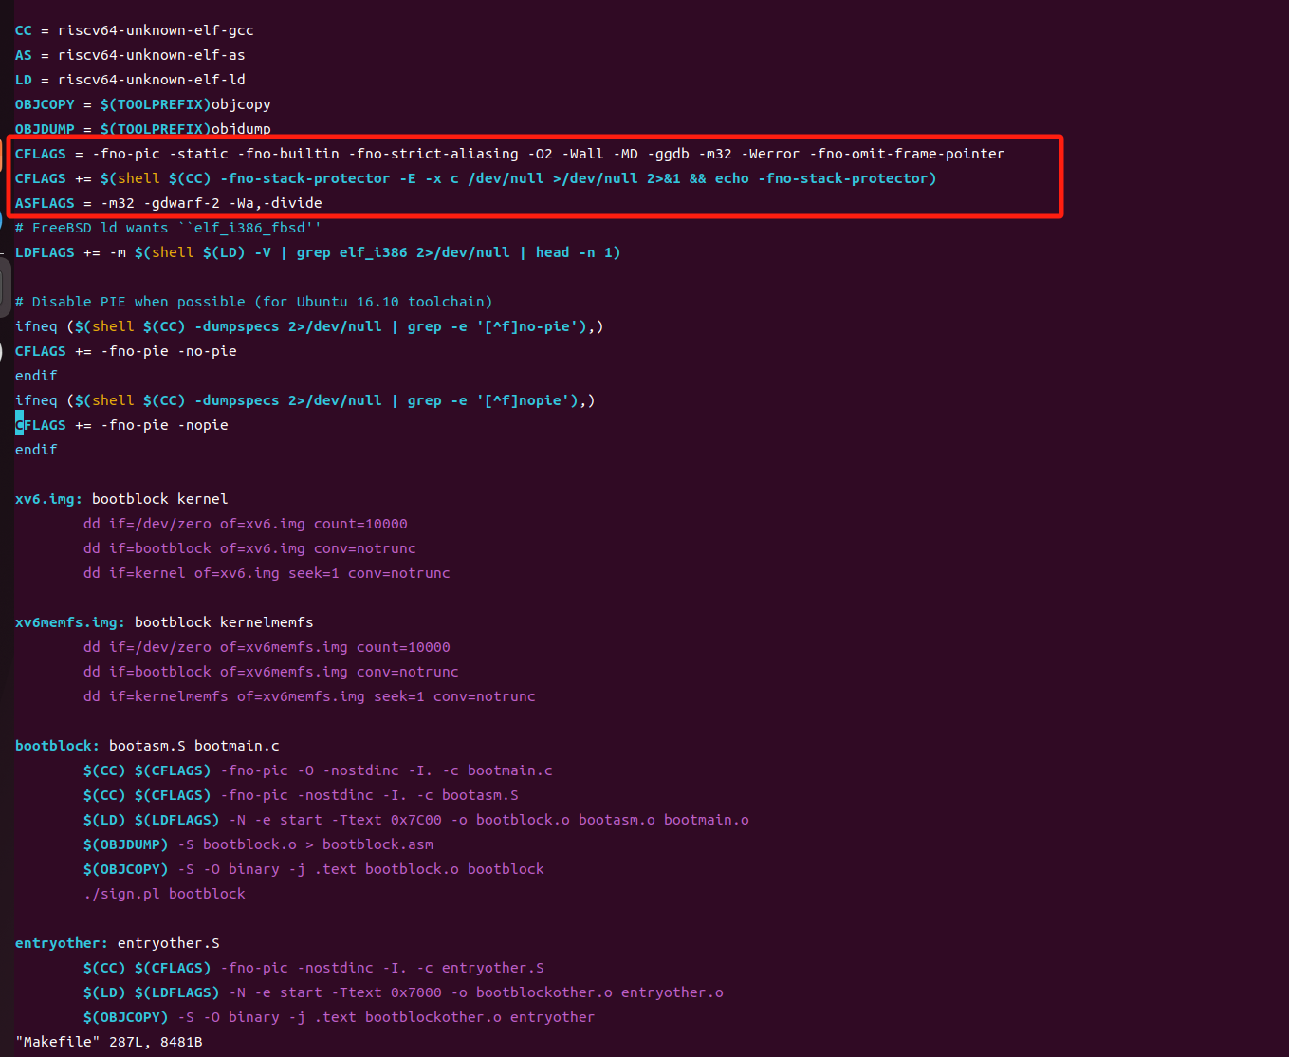Viewport: 1289px width, 1057px height.
Task: Click the -fno-builtin flag
Action: [x=288, y=154]
